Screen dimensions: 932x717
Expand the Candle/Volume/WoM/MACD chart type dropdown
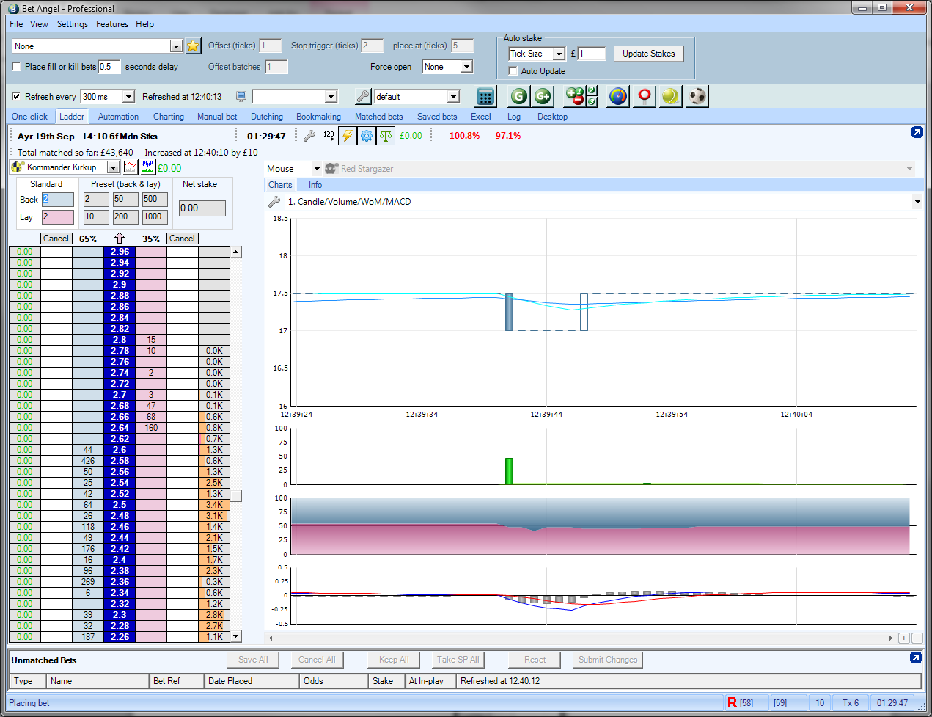(x=917, y=202)
